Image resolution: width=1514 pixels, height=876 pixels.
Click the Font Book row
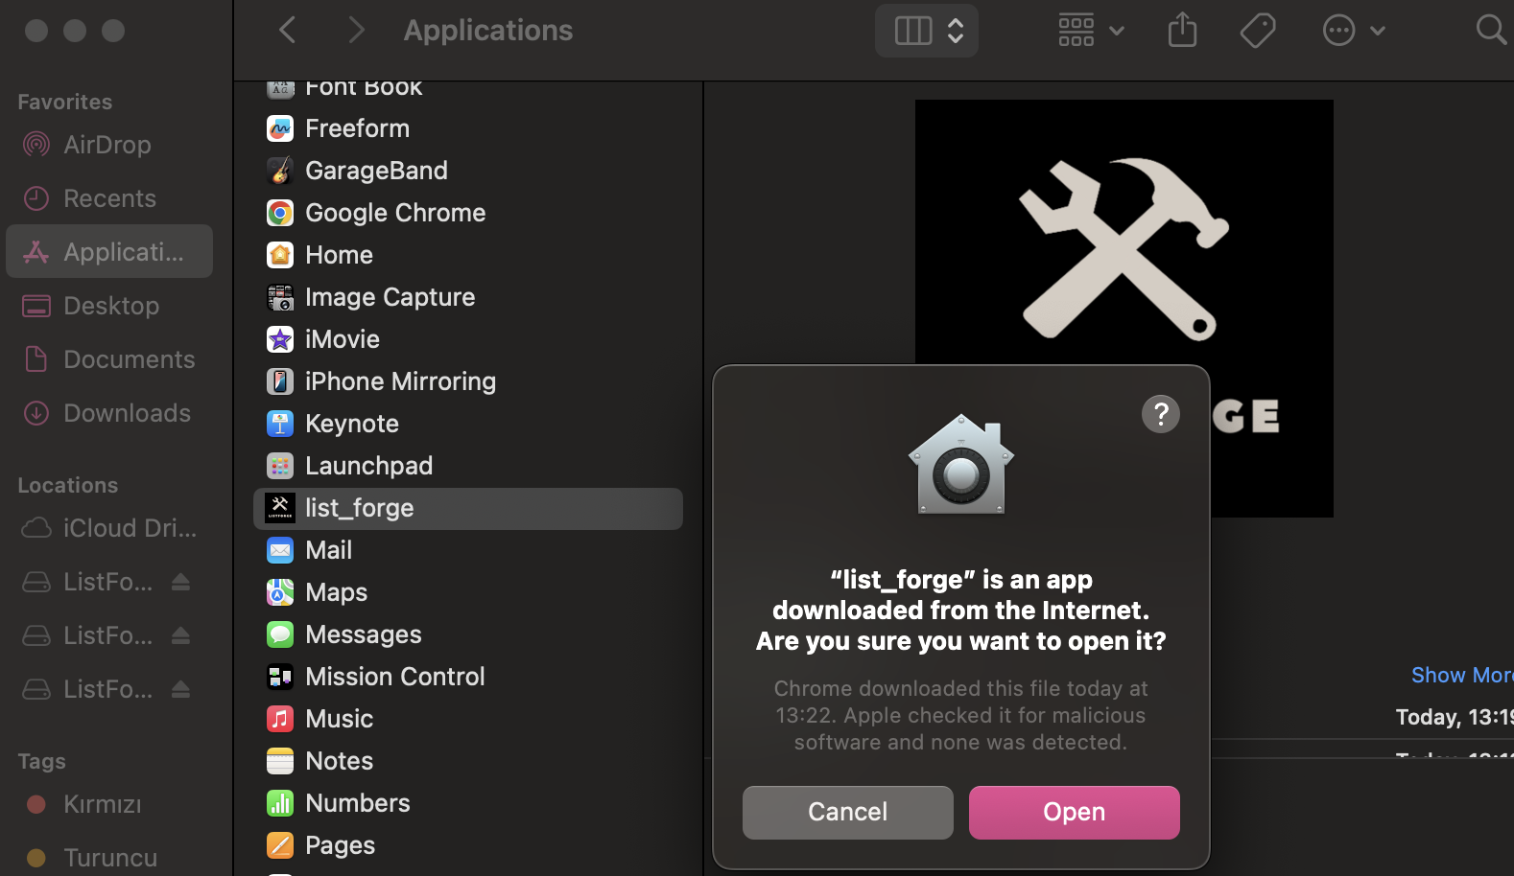click(468, 91)
